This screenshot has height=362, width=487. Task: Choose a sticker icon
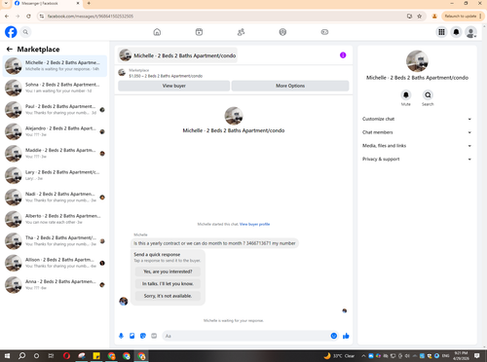pos(143,336)
